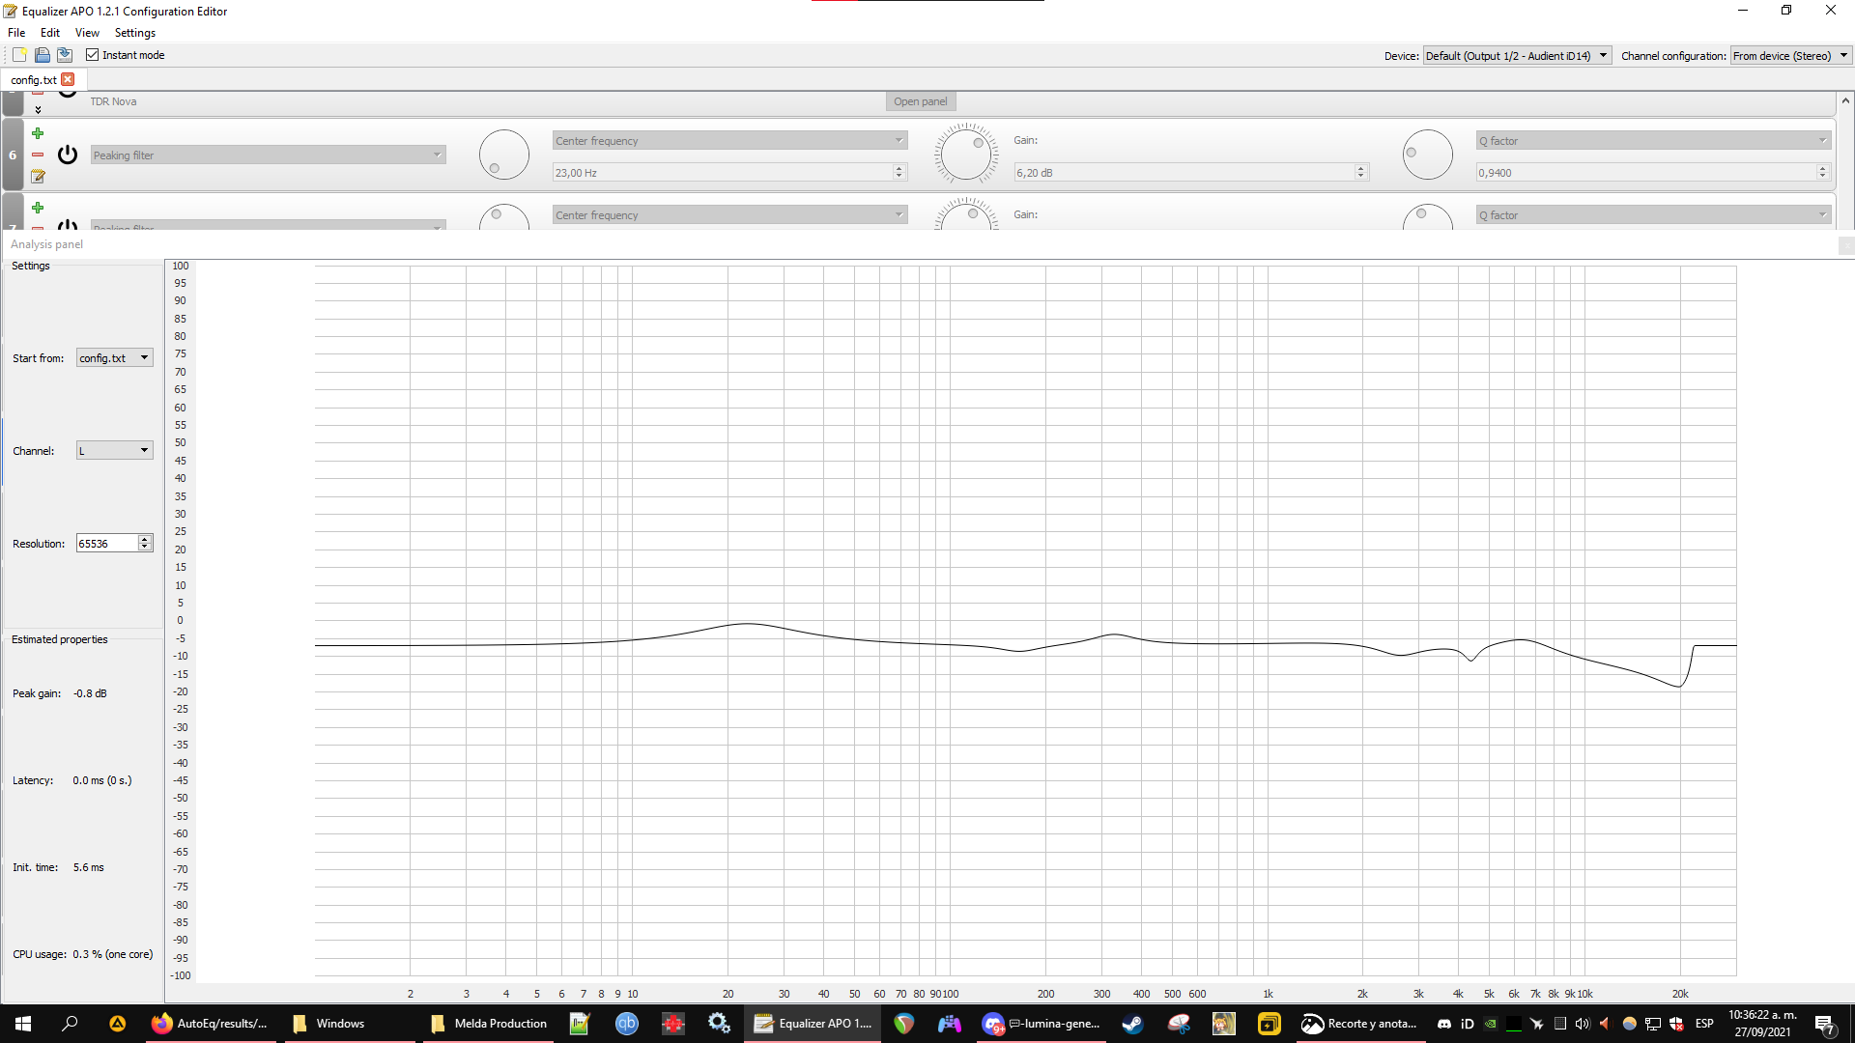Viewport: 1855px width, 1043px height.
Task: Open text edit icon for filter 6
Action: pos(38,176)
